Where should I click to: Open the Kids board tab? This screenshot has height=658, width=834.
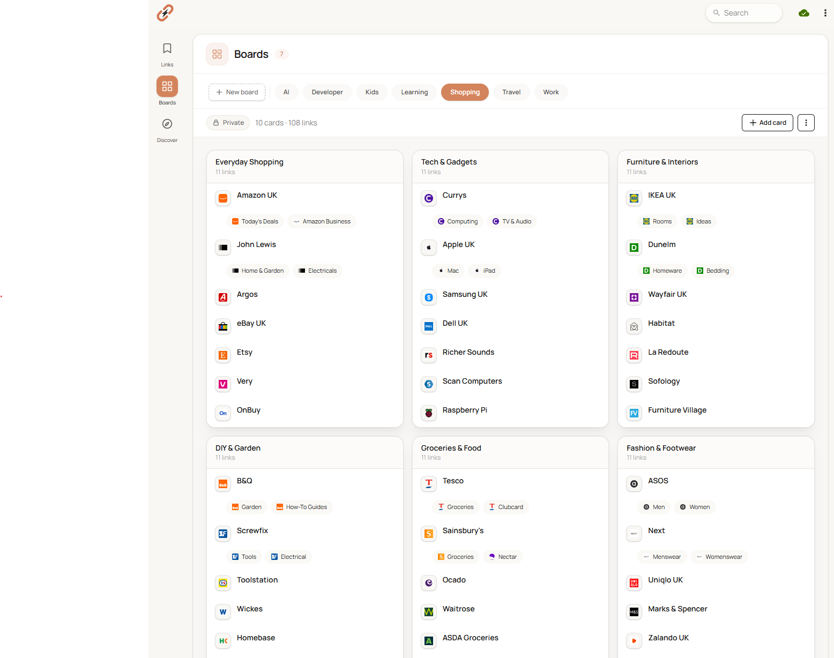372,92
